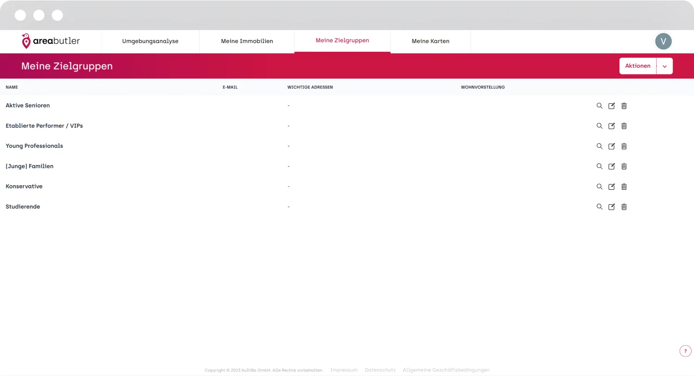Edit Etablierte Performer / VIPs entry
Image resolution: width=694 pixels, height=376 pixels.
[612, 126]
